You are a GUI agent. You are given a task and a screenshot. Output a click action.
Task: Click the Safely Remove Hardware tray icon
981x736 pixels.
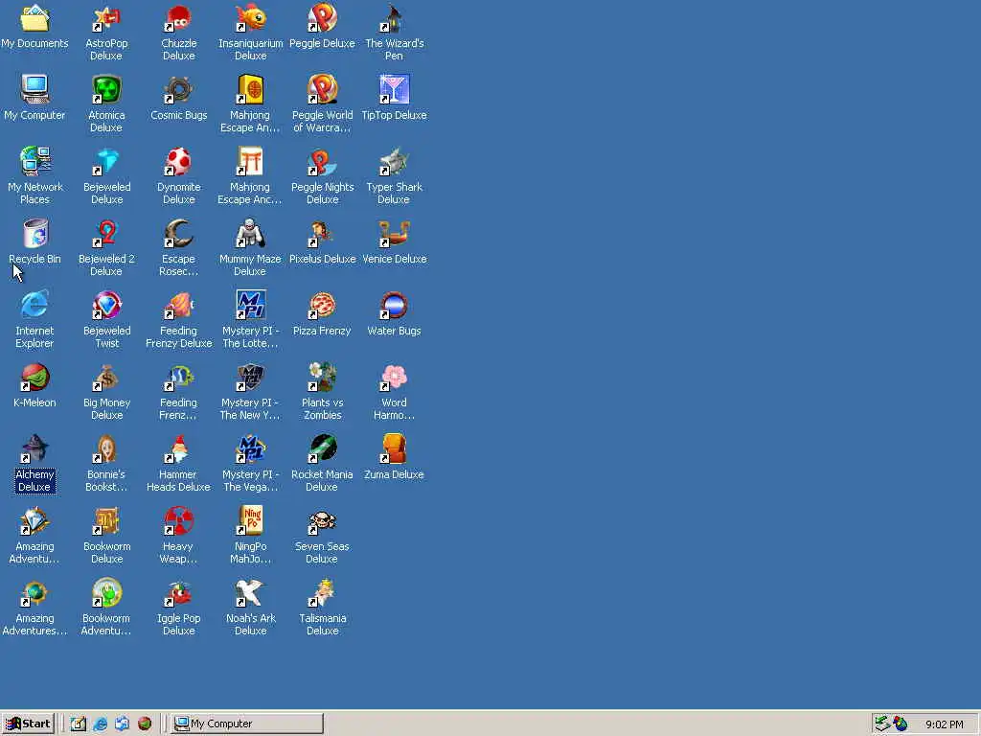882,724
